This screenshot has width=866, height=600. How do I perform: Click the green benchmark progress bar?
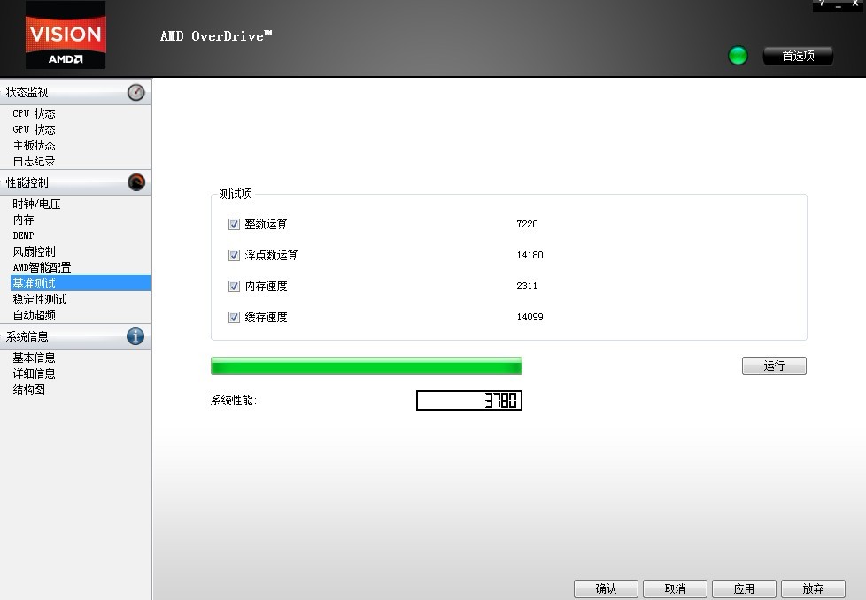tap(367, 366)
